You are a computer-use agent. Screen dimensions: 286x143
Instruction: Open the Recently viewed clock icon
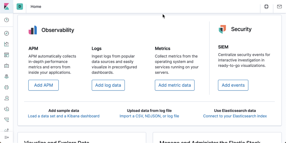7,20
